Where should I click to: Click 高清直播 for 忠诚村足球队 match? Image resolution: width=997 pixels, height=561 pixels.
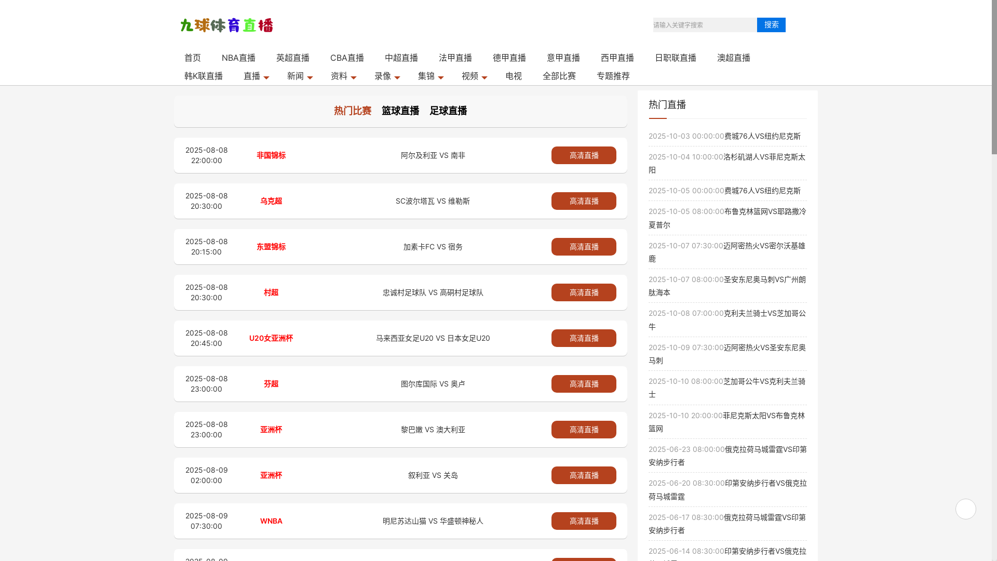(x=584, y=292)
